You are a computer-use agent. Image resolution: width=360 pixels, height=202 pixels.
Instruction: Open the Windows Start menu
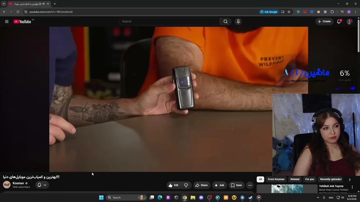[101, 198]
